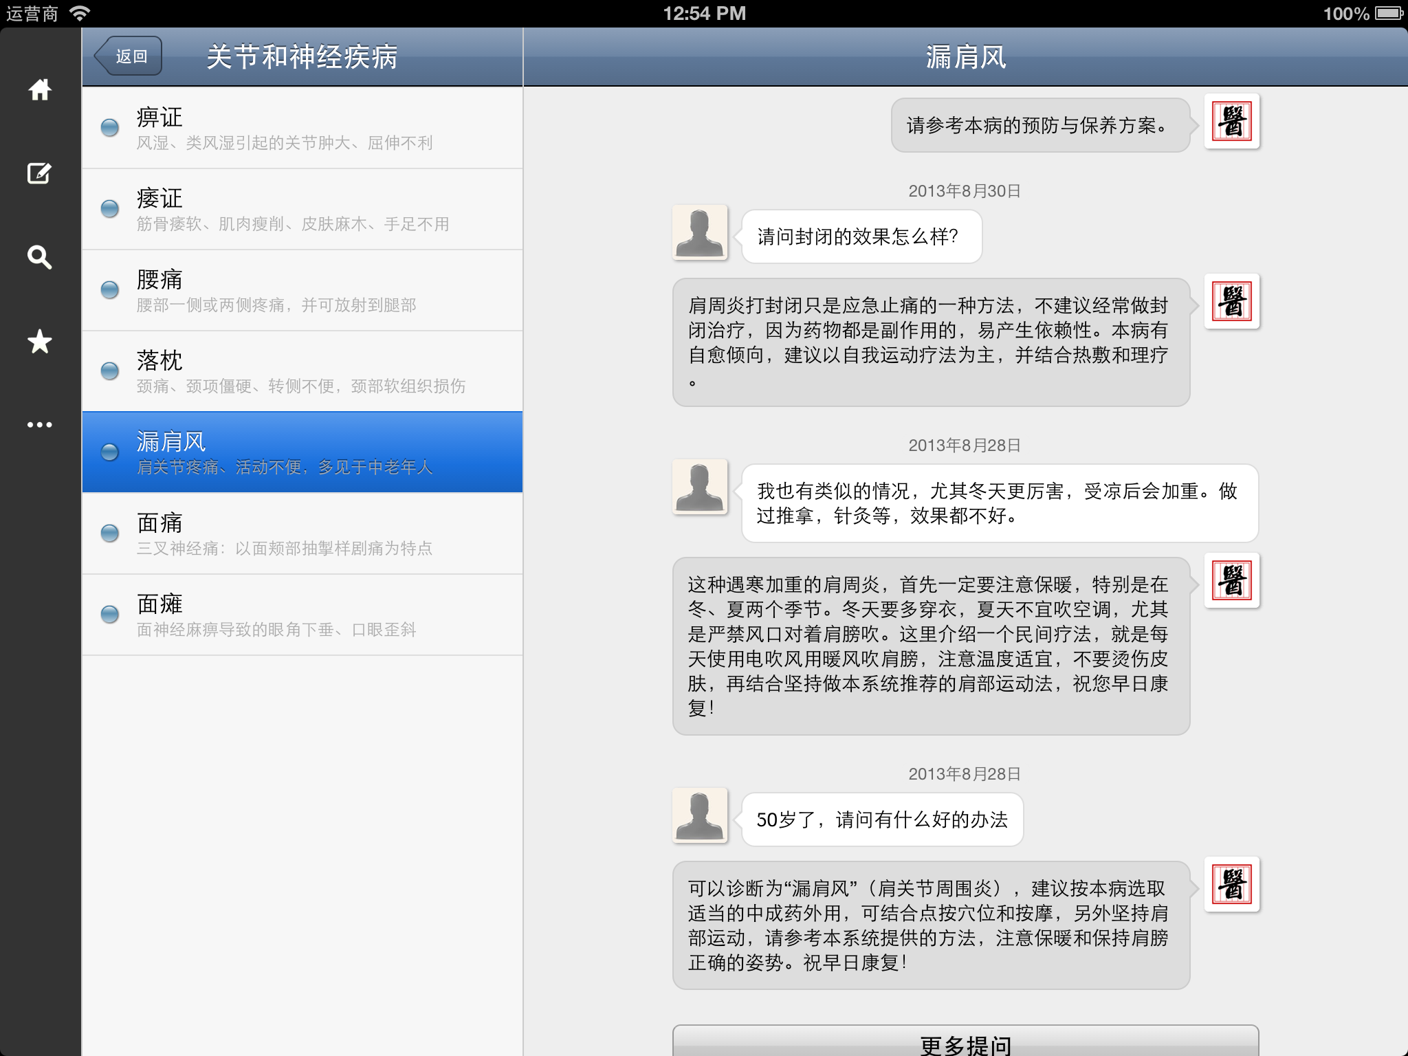Tap the blue bullet beside 痹证
The image size is (1408, 1056).
pos(110,127)
